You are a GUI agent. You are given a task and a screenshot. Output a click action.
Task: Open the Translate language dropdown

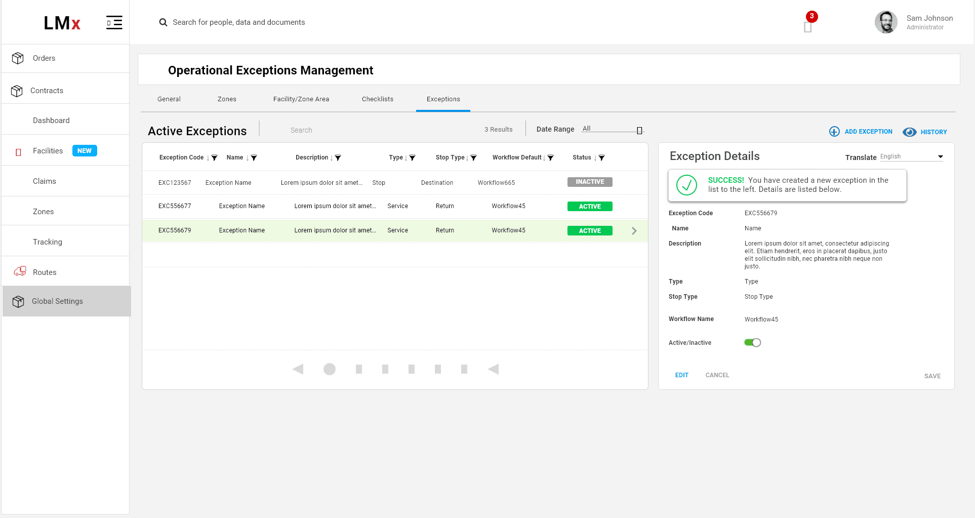coord(911,157)
